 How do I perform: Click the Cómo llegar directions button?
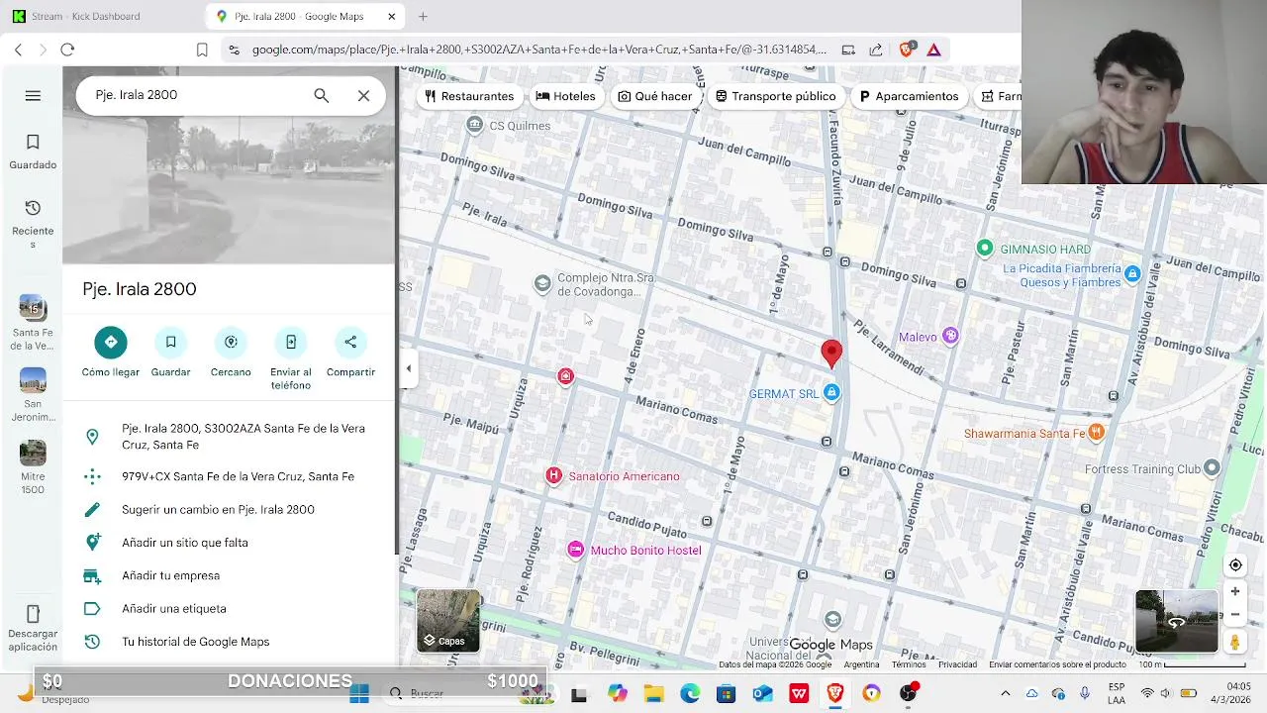(111, 354)
